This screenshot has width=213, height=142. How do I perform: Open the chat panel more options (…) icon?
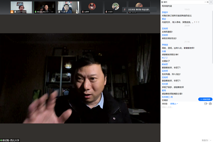[x=205, y=2]
